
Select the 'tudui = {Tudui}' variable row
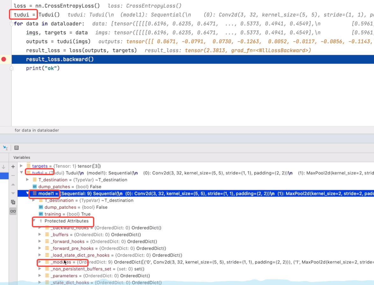tap(196, 173)
